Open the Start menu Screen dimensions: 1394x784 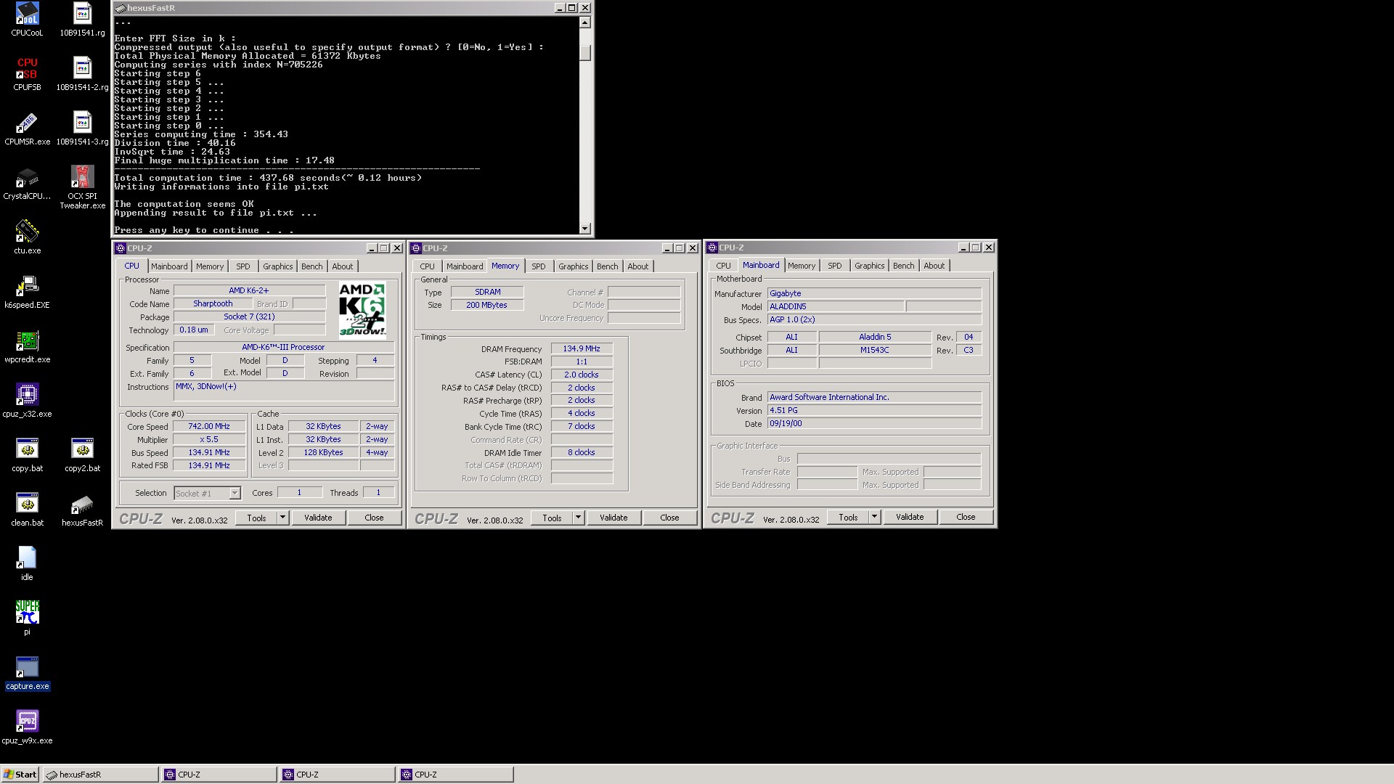click(x=20, y=775)
